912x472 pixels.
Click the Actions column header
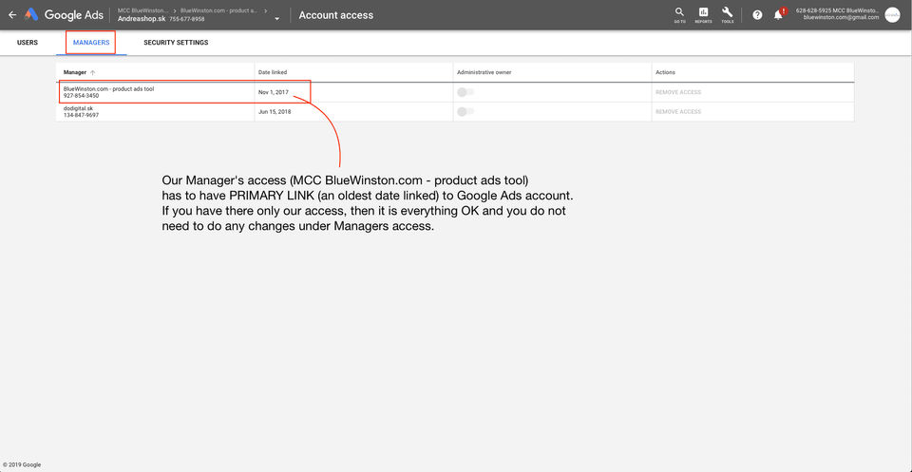tap(665, 73)
